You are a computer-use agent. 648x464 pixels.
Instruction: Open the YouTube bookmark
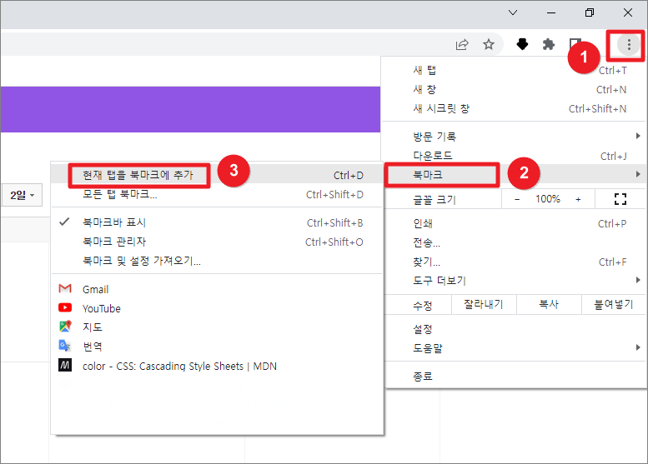pos(218,308)
